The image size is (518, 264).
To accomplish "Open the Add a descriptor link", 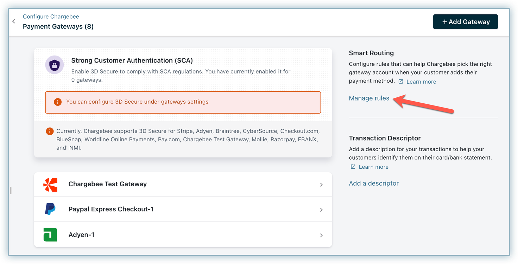I will (373, 183).
